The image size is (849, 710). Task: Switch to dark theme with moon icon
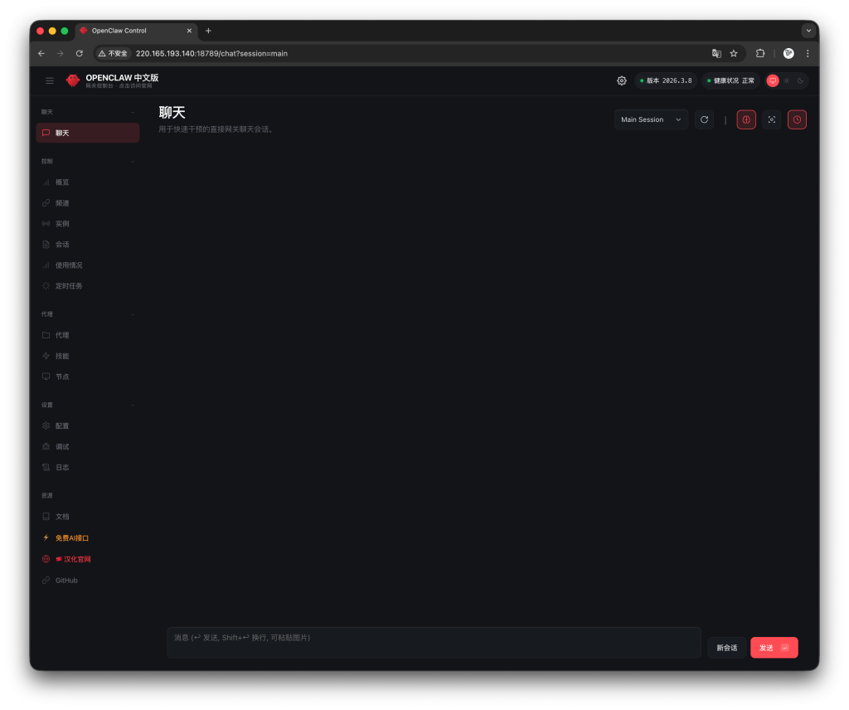(800, 80)
